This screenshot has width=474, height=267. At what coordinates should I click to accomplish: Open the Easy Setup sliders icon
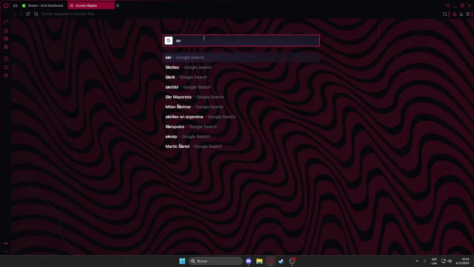coord(468,14)
